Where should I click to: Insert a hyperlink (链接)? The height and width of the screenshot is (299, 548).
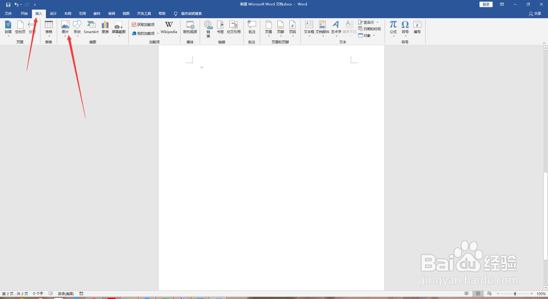tap(208, 29)
